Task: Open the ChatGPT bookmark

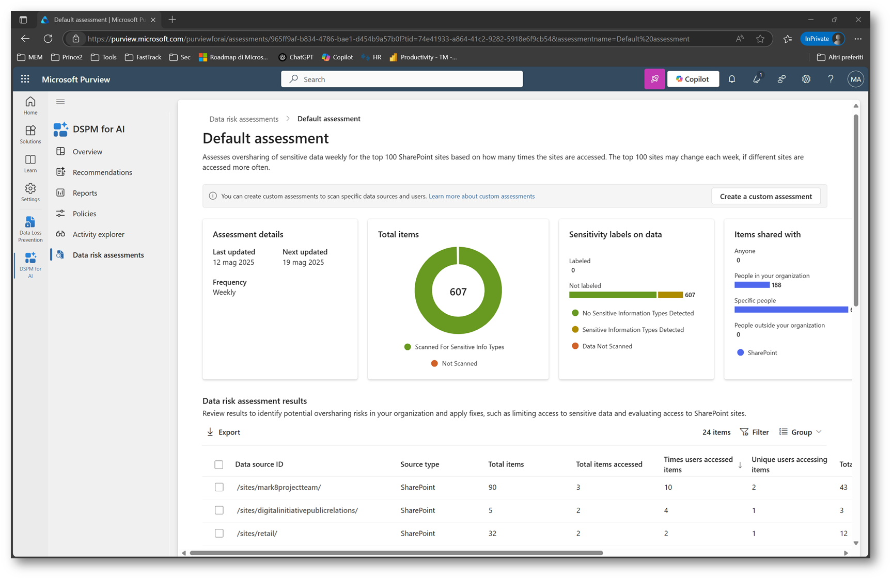Action: click(296, 57)
